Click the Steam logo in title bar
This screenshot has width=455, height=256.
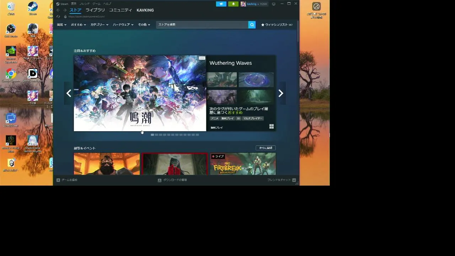(x=58, y=4)
